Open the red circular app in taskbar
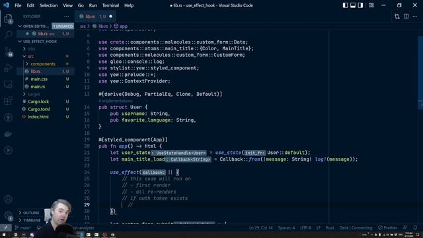Viewport: 423px width, 238px height. (x=104, y=235)
